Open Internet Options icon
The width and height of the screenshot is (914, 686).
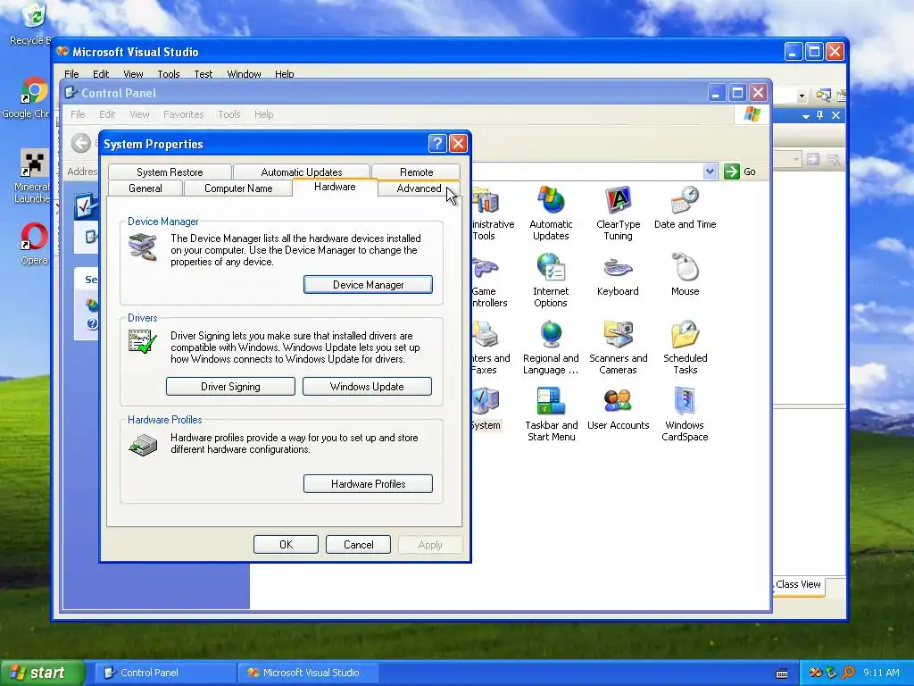point(551,280)
